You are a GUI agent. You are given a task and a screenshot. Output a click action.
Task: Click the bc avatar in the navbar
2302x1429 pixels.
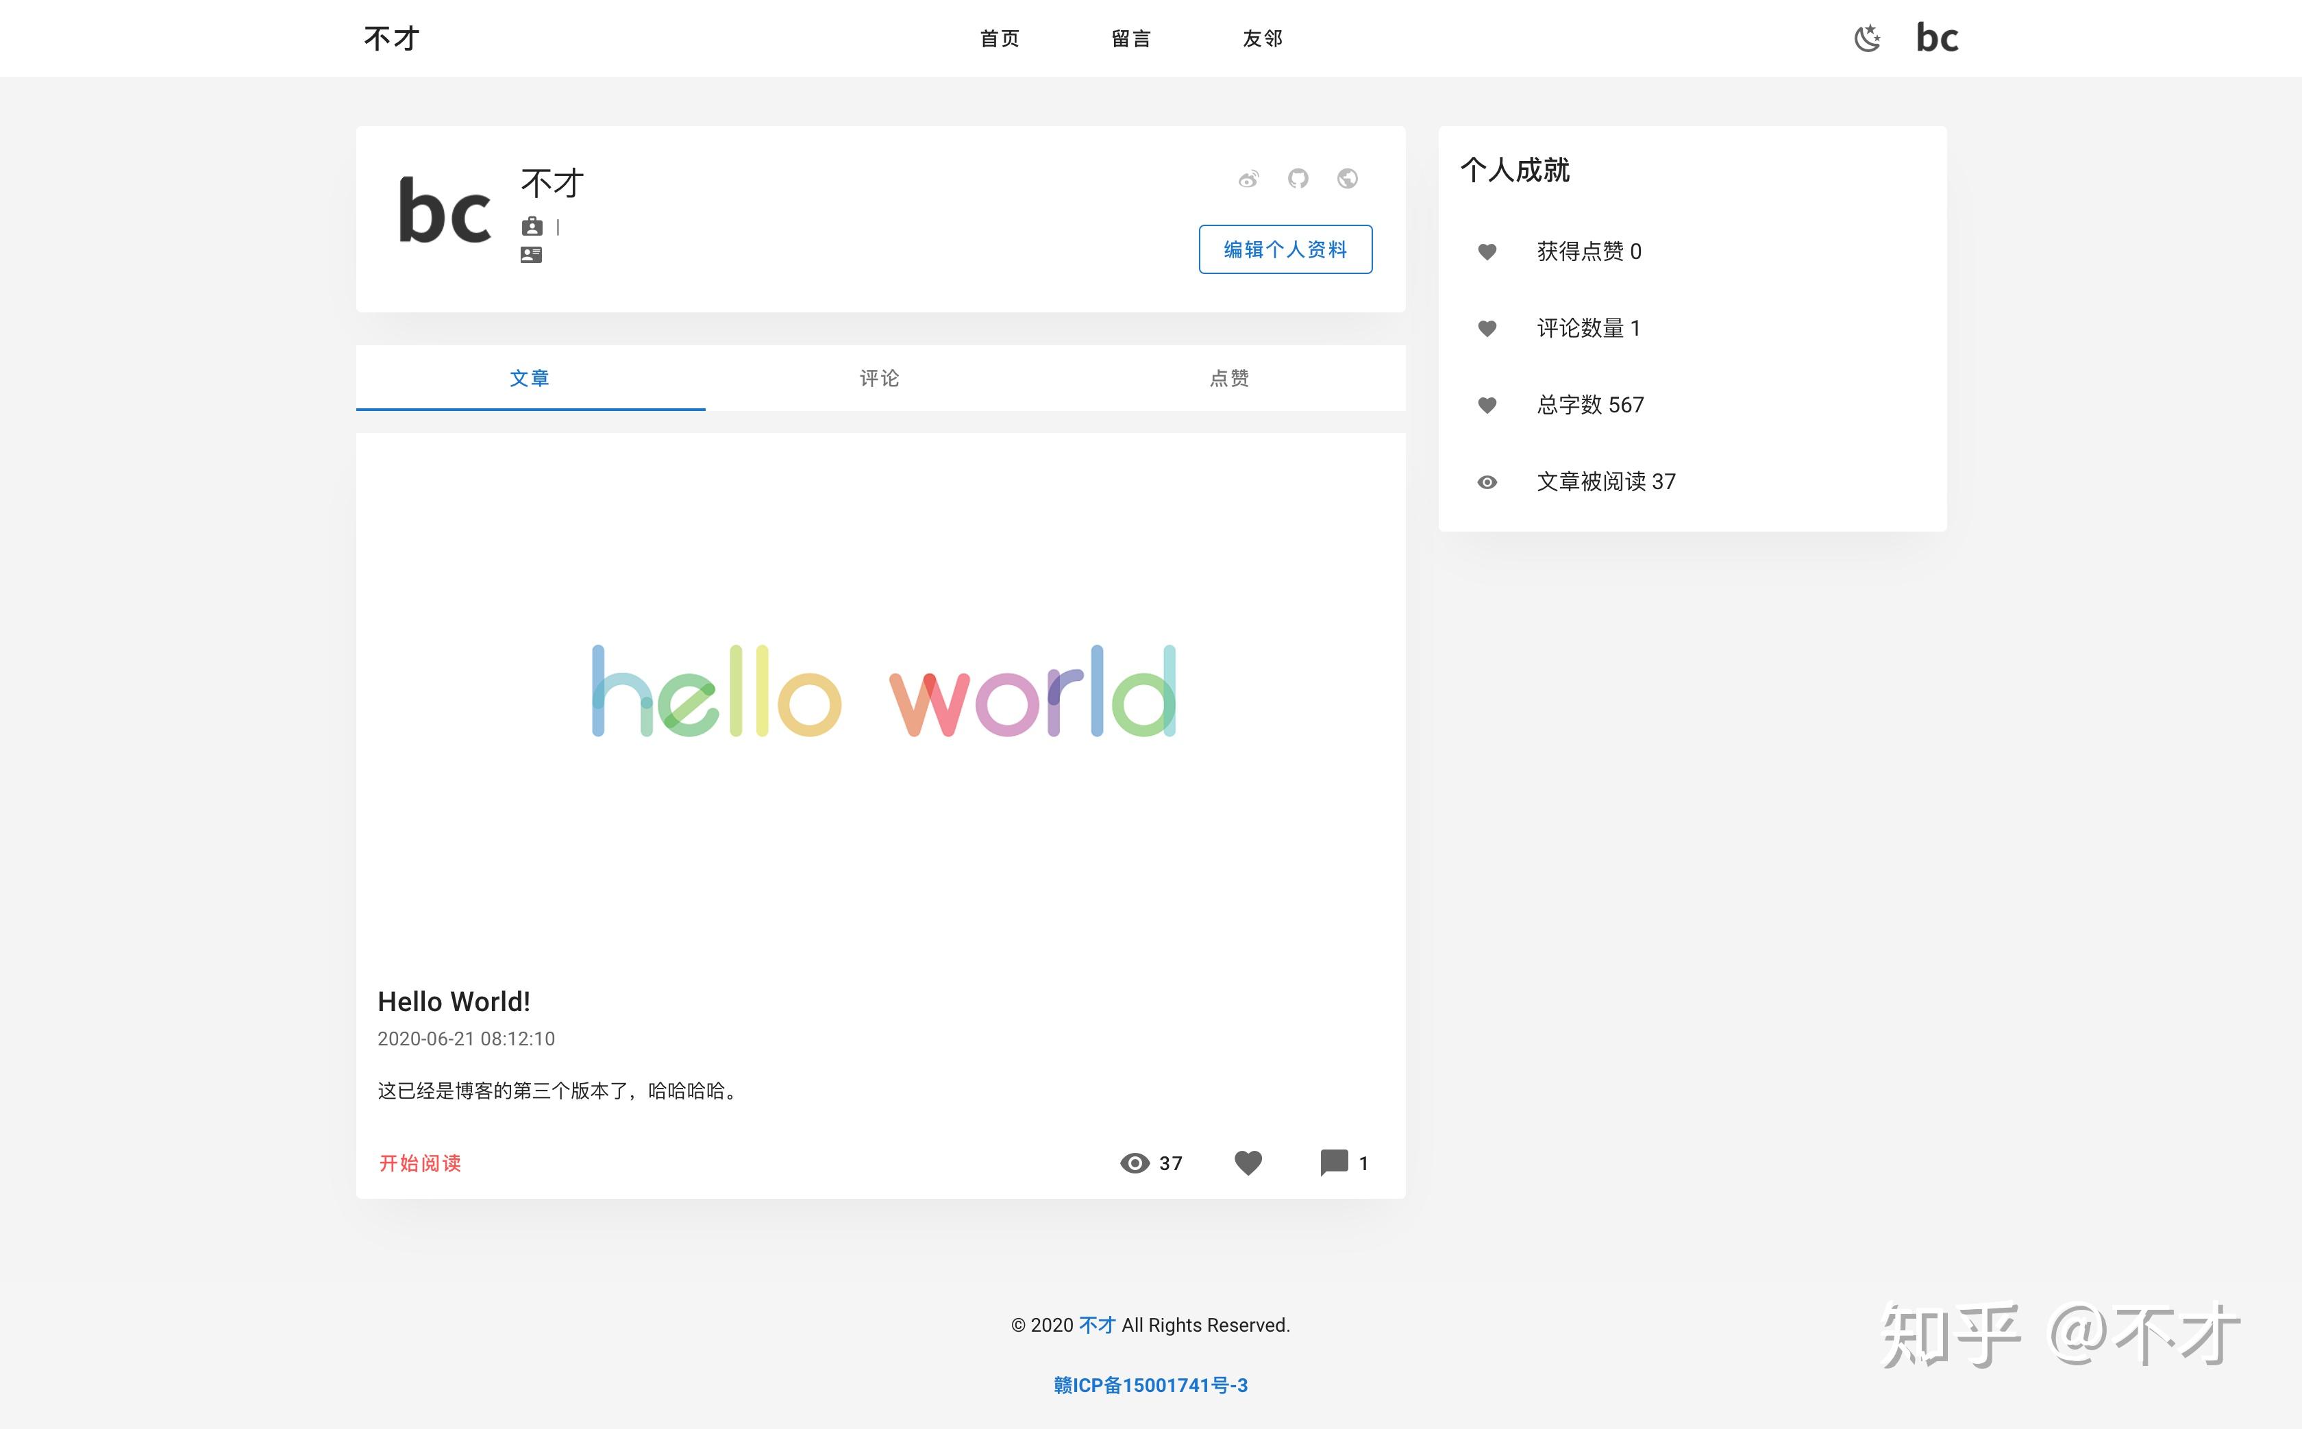[1936, 39]
